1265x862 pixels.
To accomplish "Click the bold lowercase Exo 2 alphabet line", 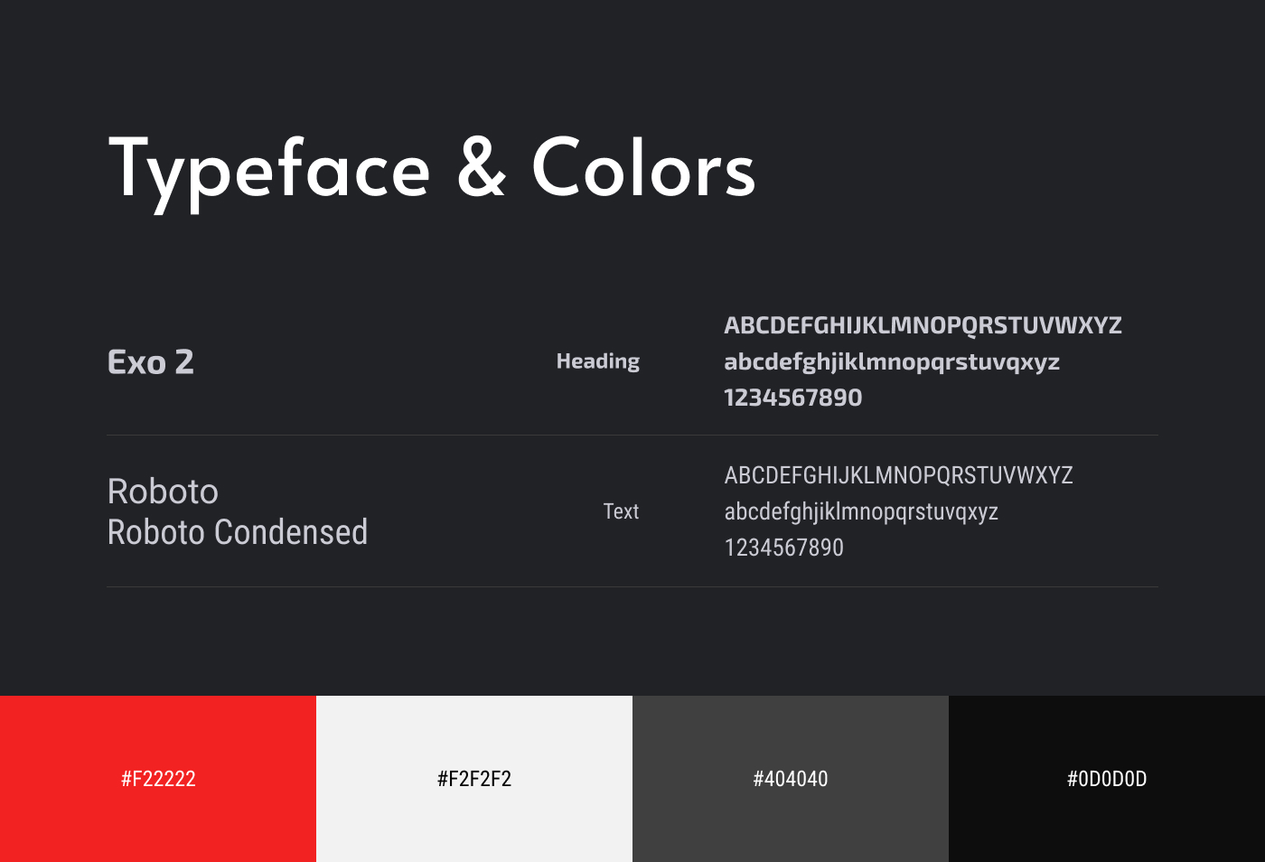I will [x=891, y=362].
